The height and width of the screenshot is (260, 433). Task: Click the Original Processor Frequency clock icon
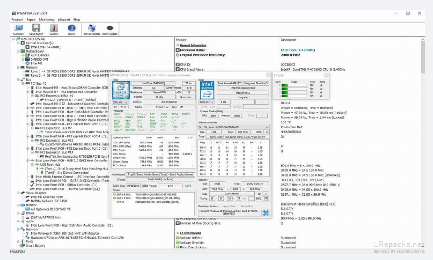tap(178, 55)
